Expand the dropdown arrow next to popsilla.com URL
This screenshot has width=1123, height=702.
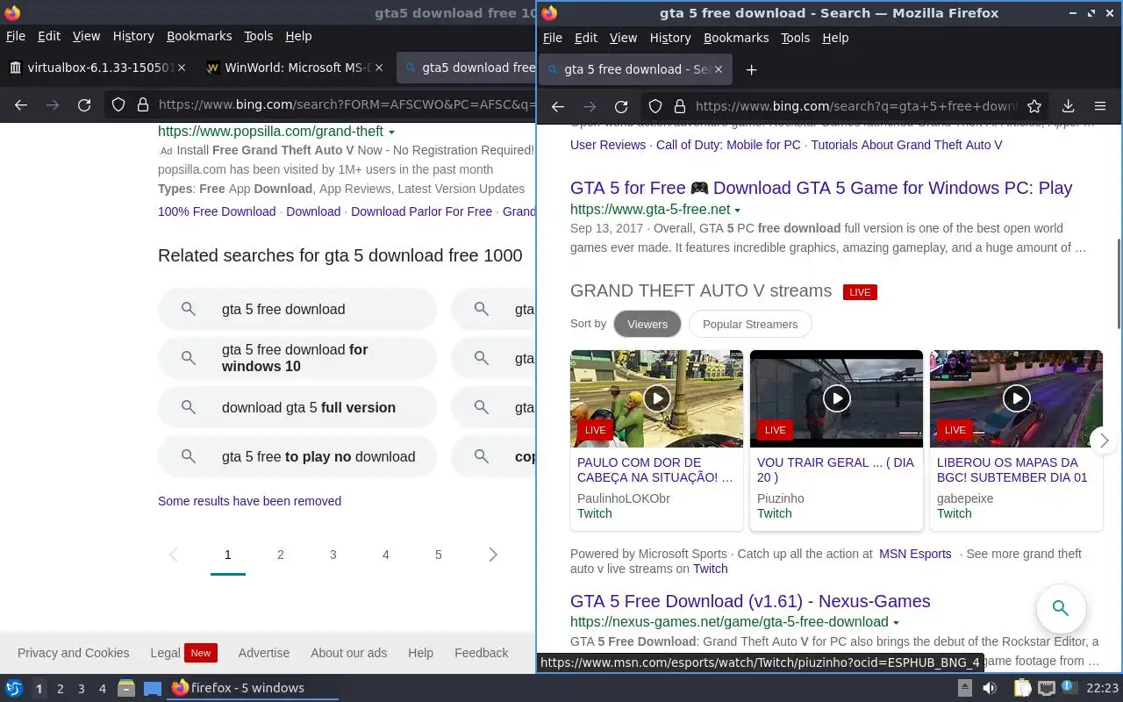pyautogui.click(x=391, y=133)
